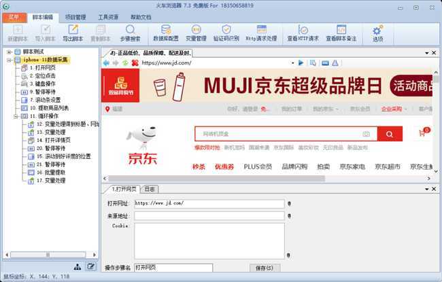The height and width of the screenshot is (282, 442).
Task: Click the browser horizontal scrollbar thumb
Action: pos(216,179)
